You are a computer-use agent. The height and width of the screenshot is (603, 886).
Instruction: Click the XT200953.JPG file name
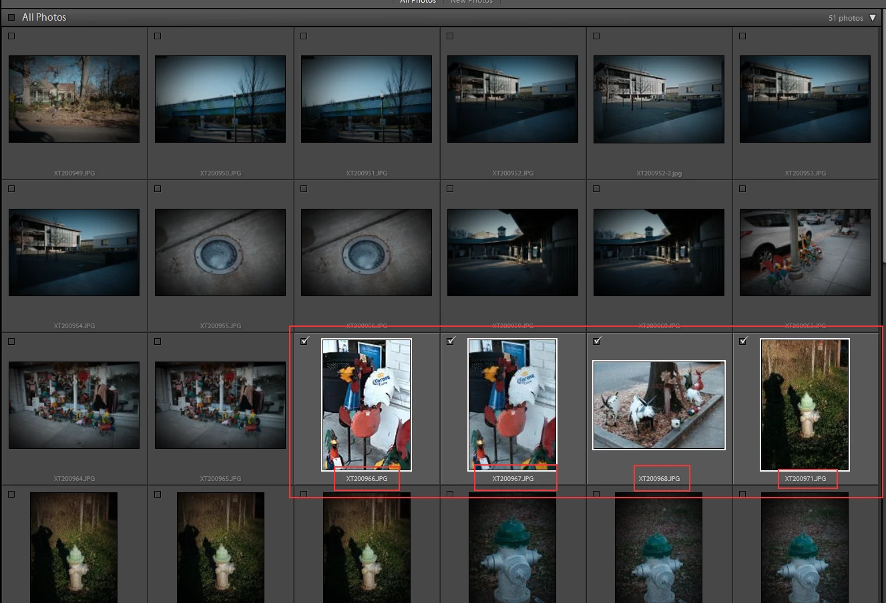[x=805, y=173]
